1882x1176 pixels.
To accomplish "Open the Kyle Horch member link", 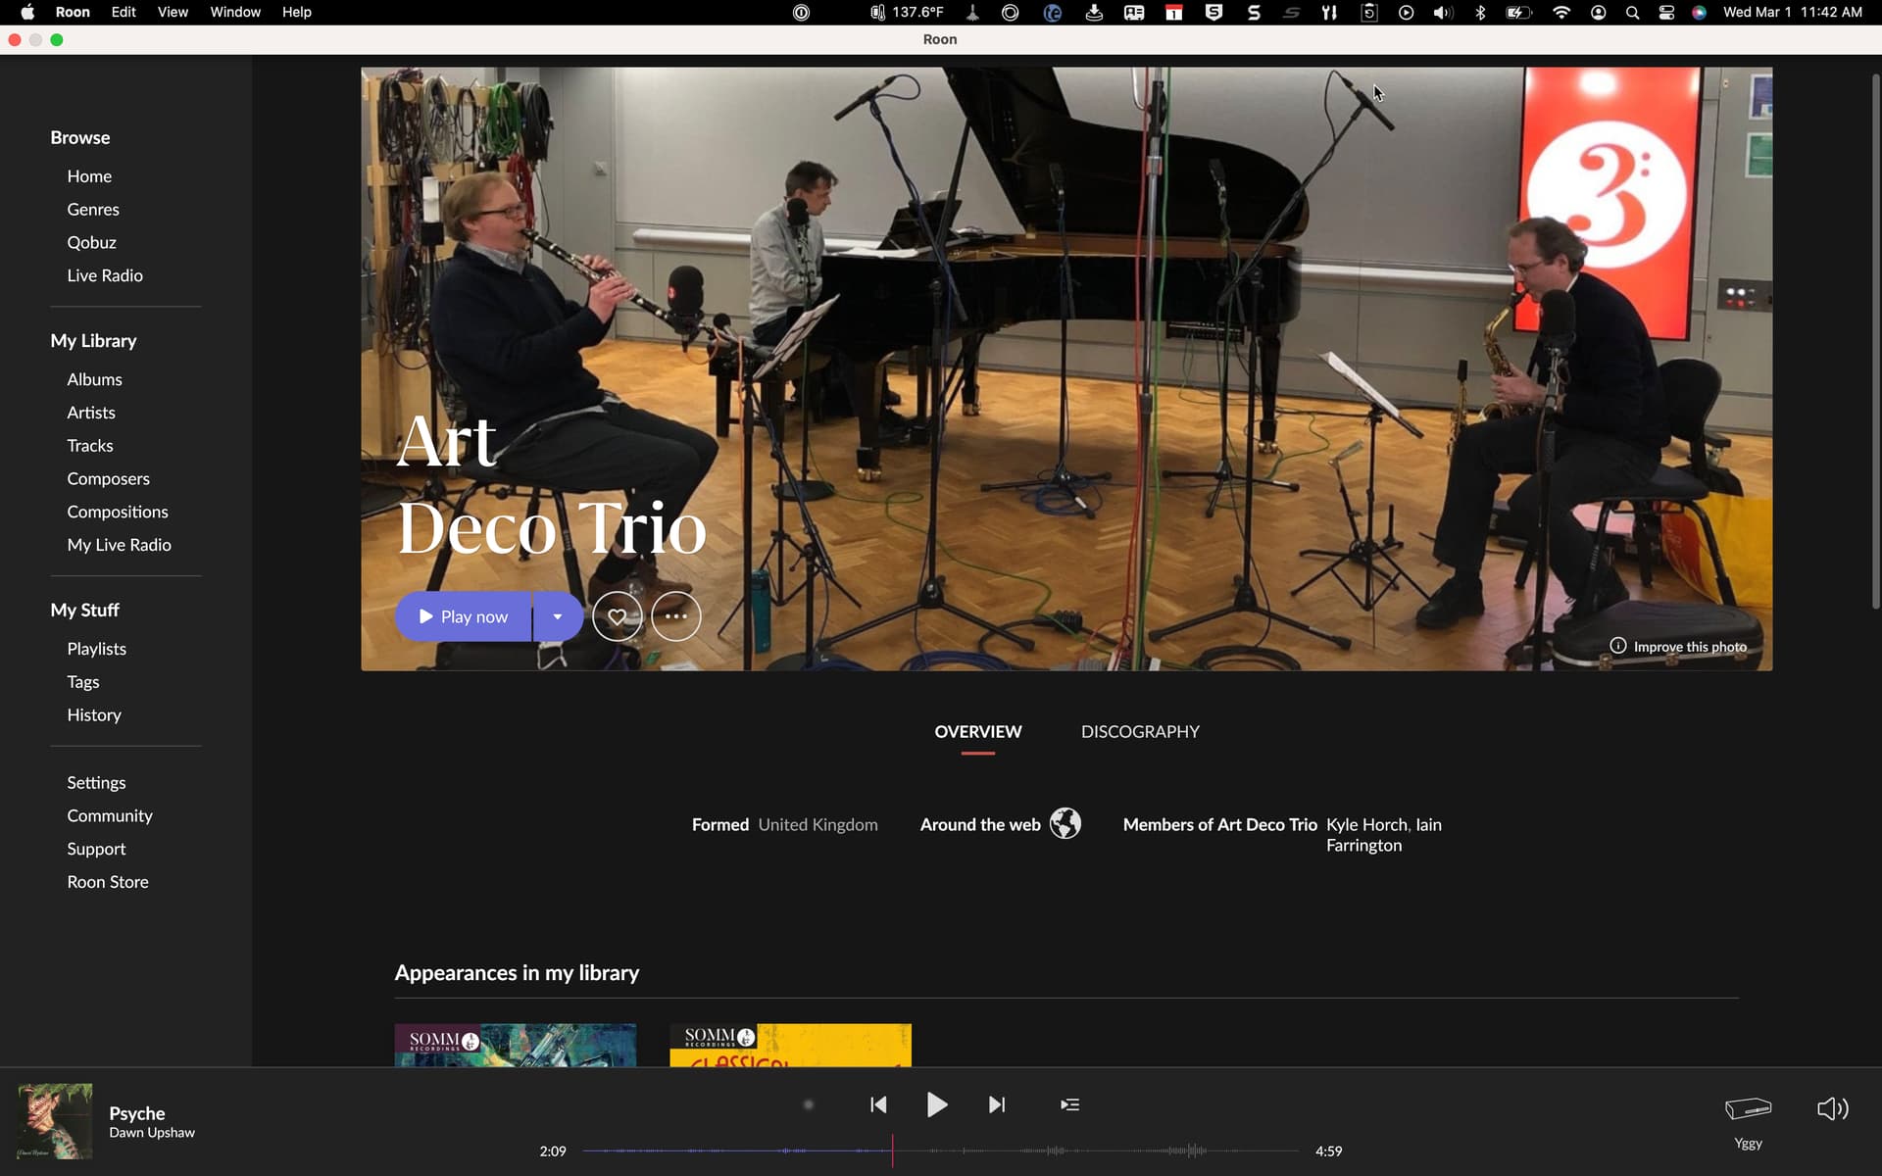I will (x=1366, y=824).
